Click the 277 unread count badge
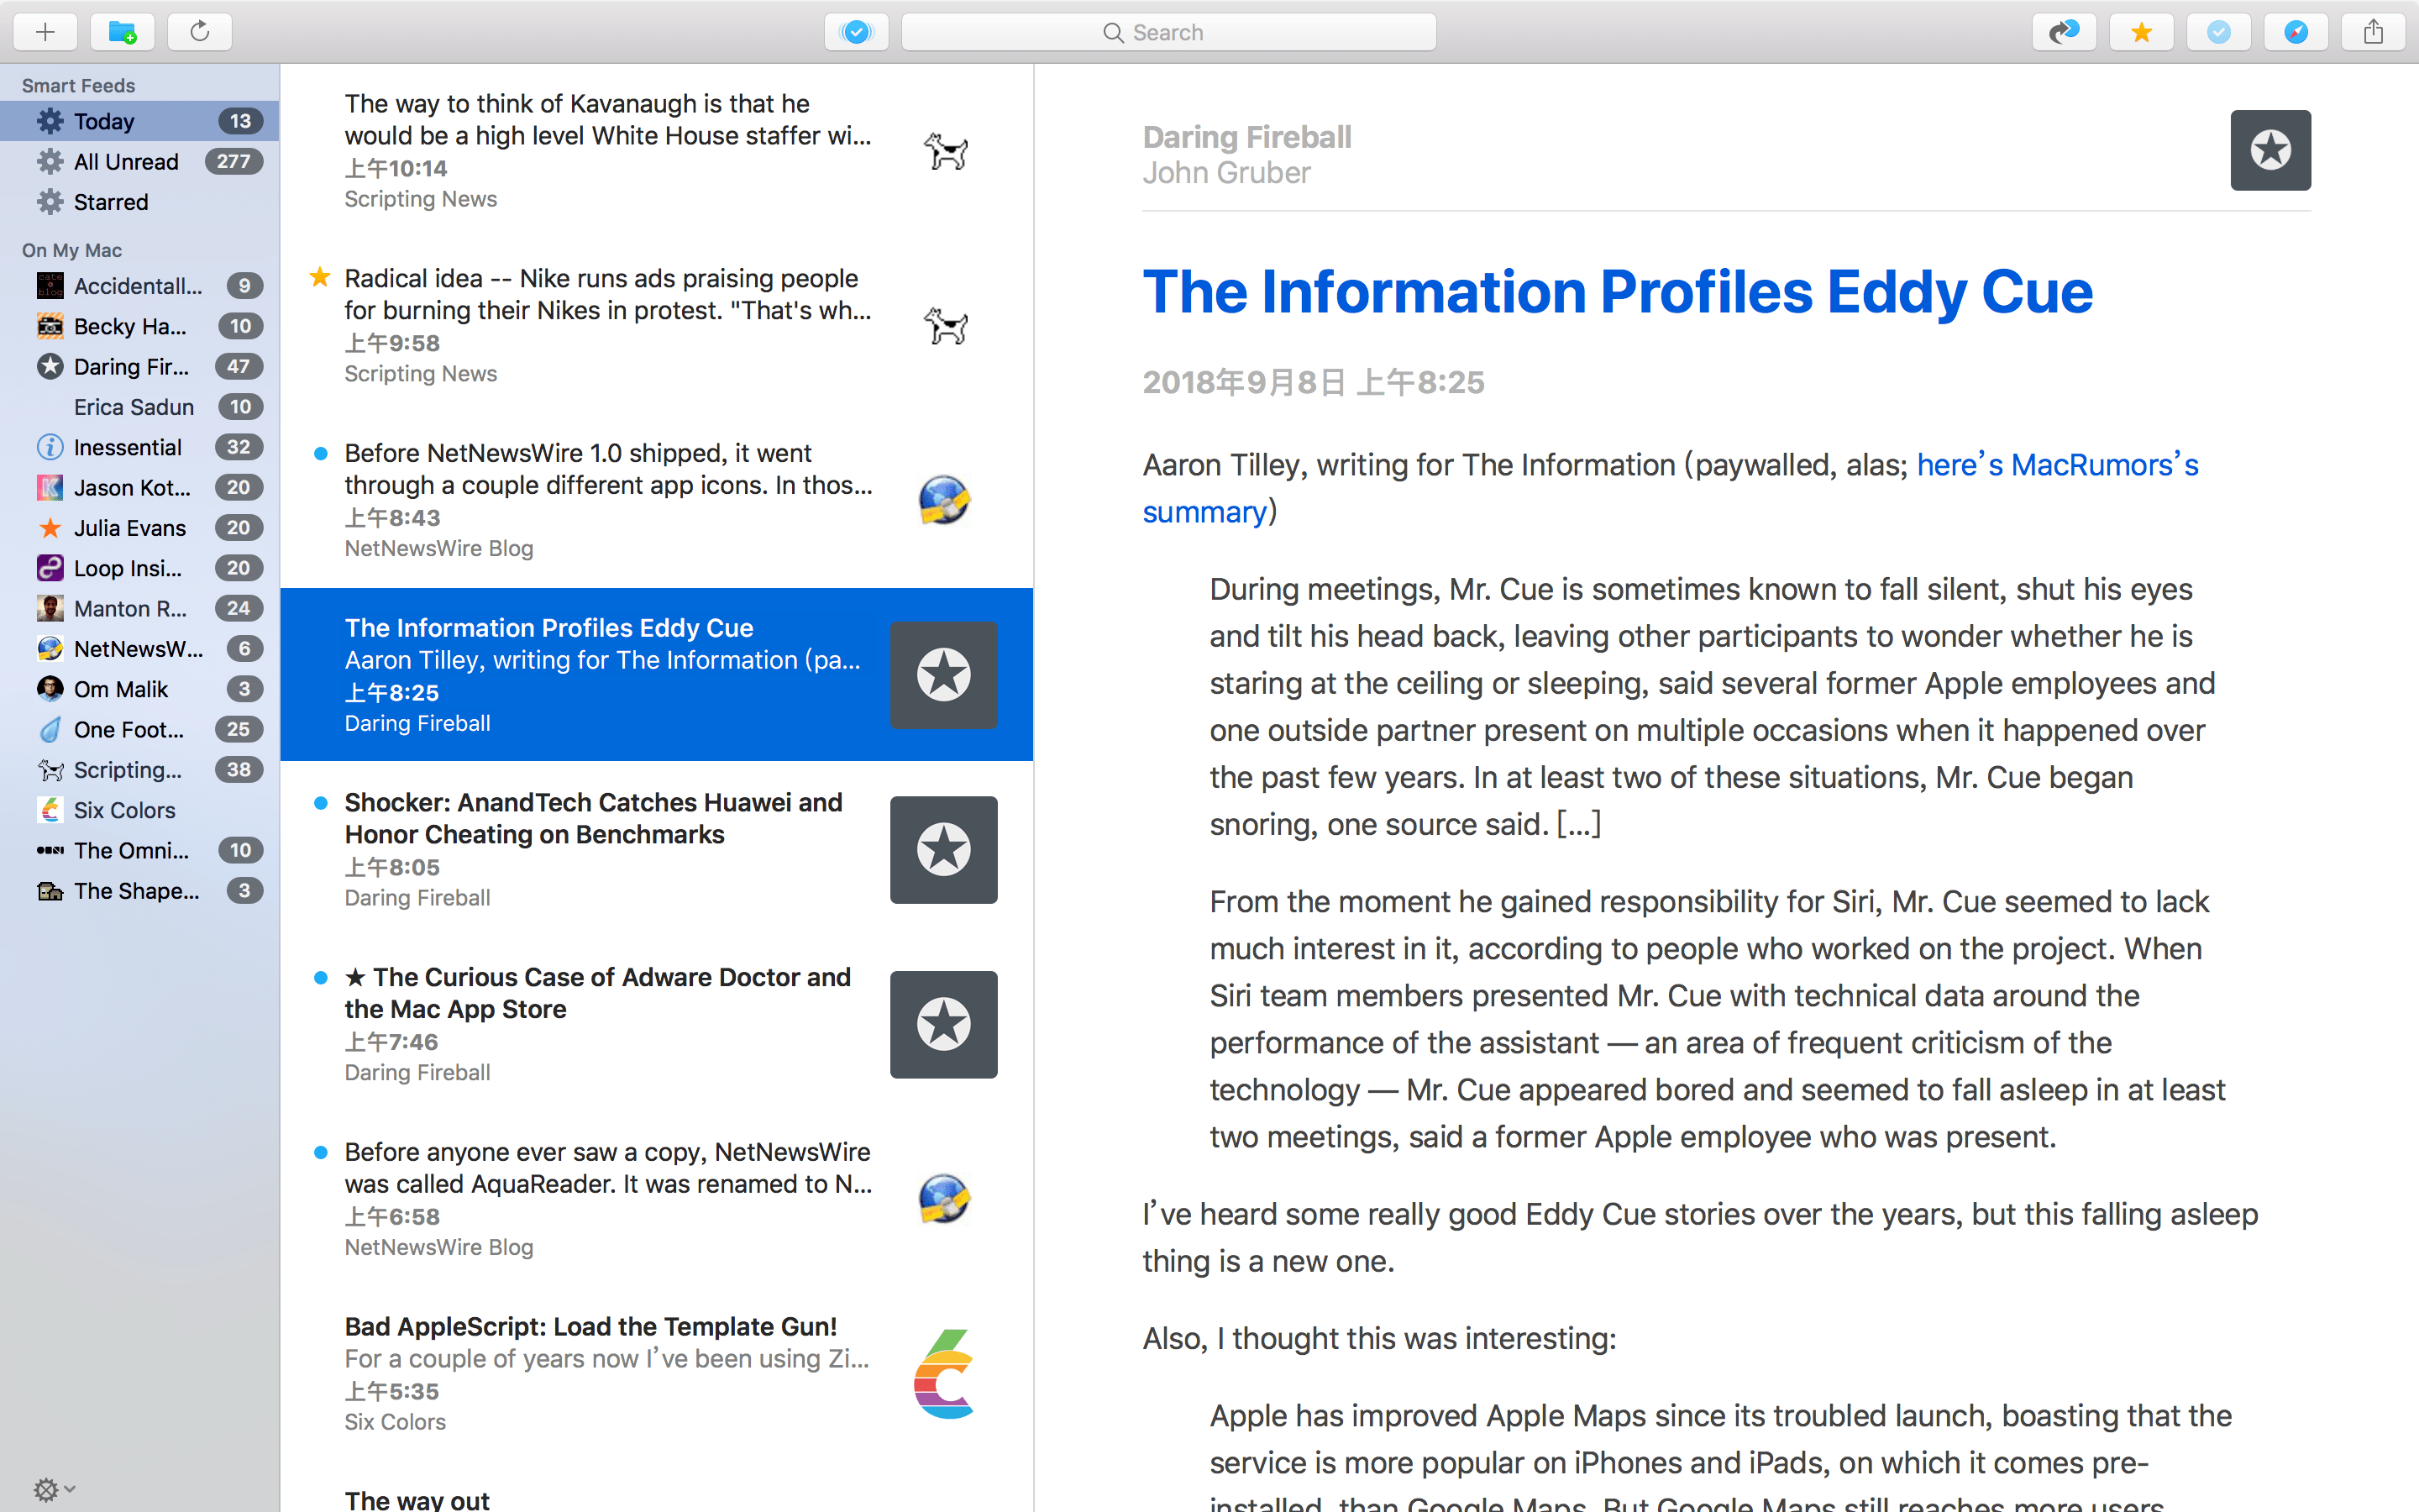This screenshot has height=1512, width=2419. click(234, 161)
